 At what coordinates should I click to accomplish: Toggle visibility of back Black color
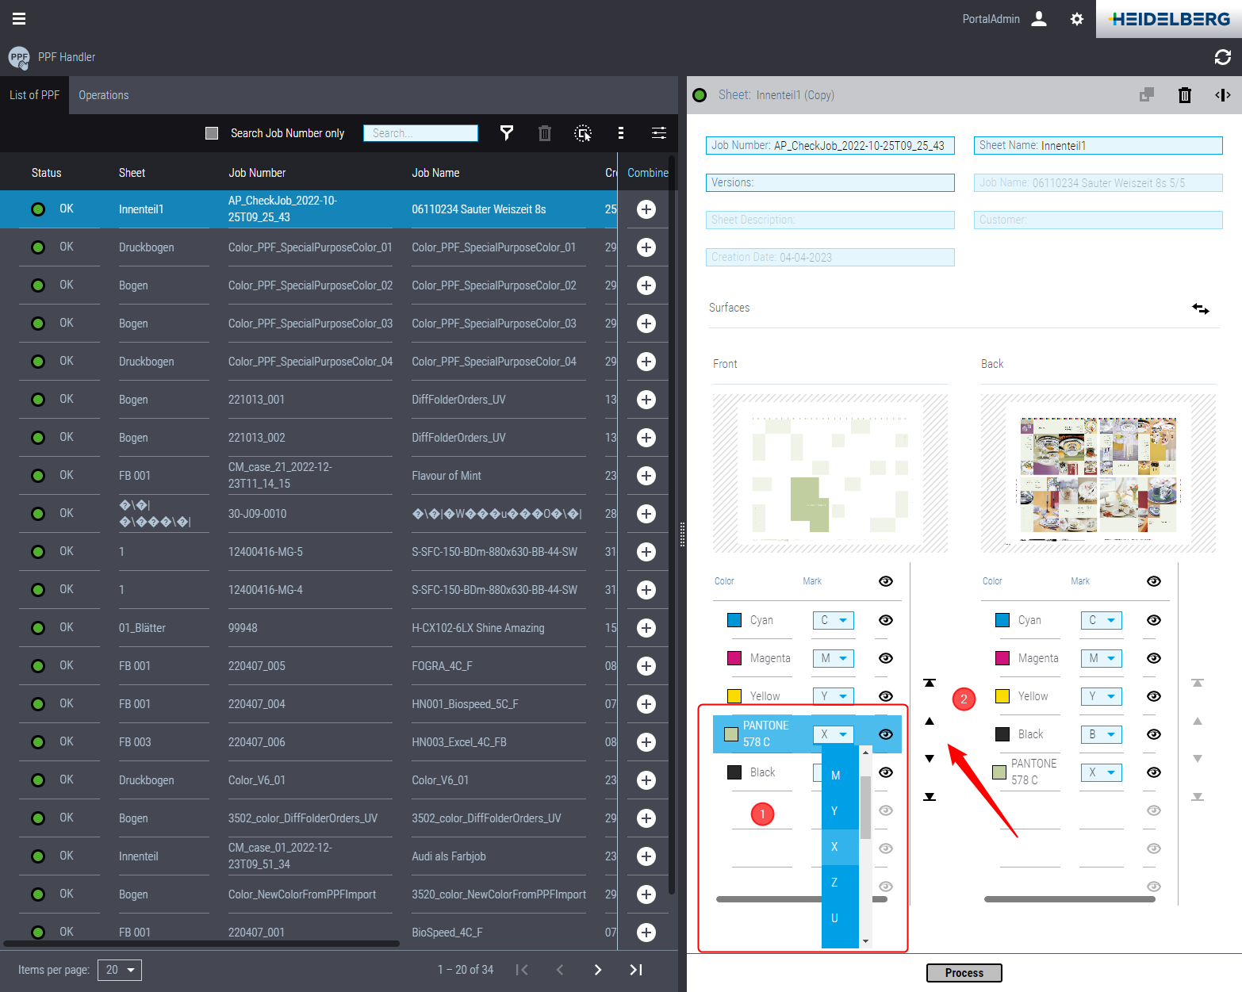pos(1154,734)
